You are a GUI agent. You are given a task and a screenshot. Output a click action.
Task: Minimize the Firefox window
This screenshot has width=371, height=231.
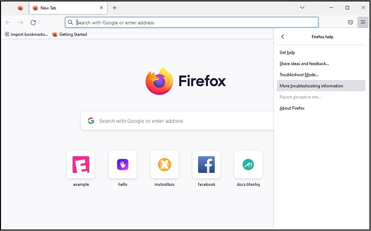pyautogui.click(x=331, y=7)
